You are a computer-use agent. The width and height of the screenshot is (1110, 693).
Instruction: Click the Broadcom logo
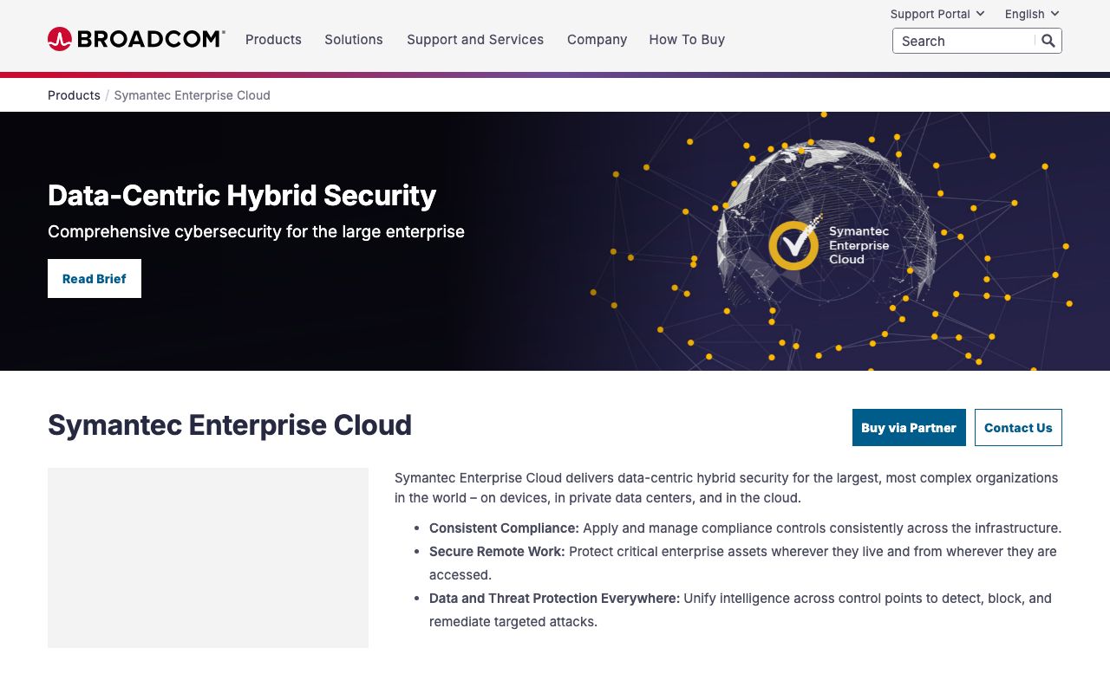tap(136, 39)
